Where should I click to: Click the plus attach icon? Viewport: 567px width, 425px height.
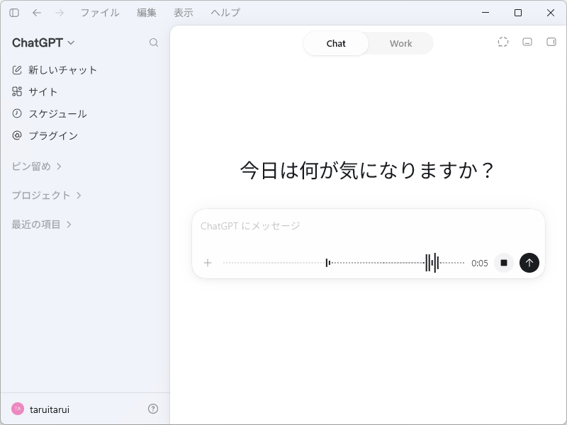[208, 263]
